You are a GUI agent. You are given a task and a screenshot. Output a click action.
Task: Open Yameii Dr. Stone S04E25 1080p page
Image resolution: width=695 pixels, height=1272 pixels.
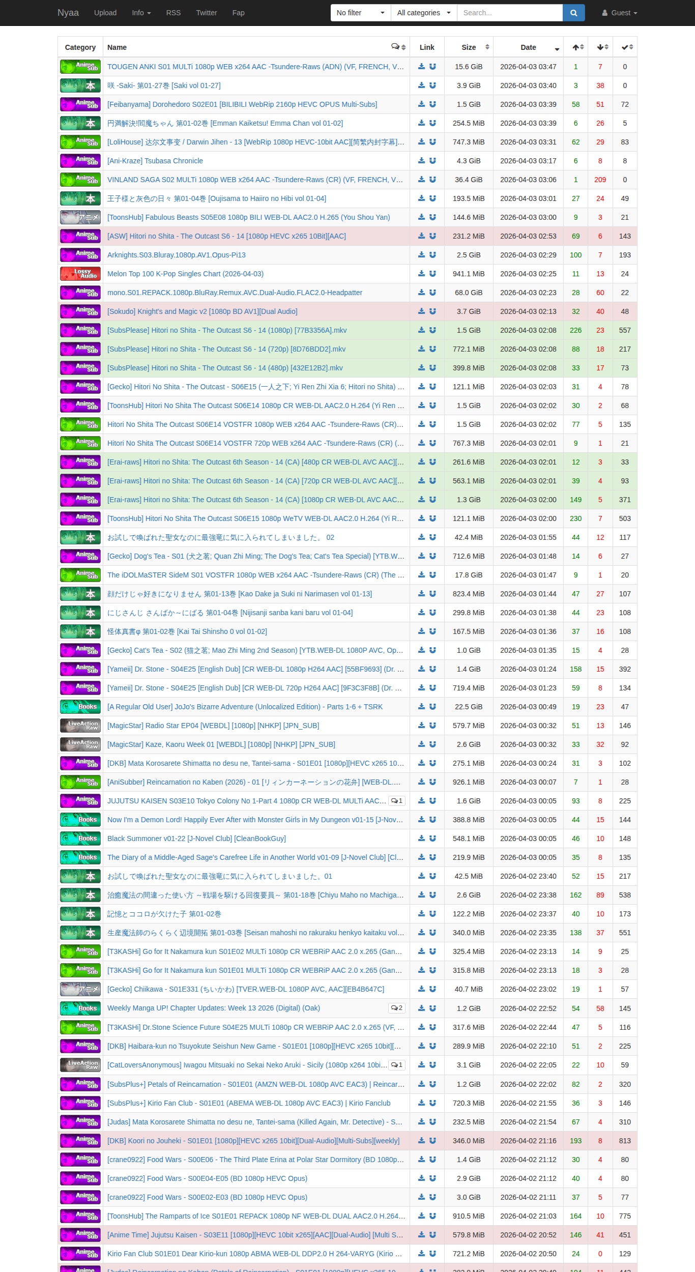point(256,669)
